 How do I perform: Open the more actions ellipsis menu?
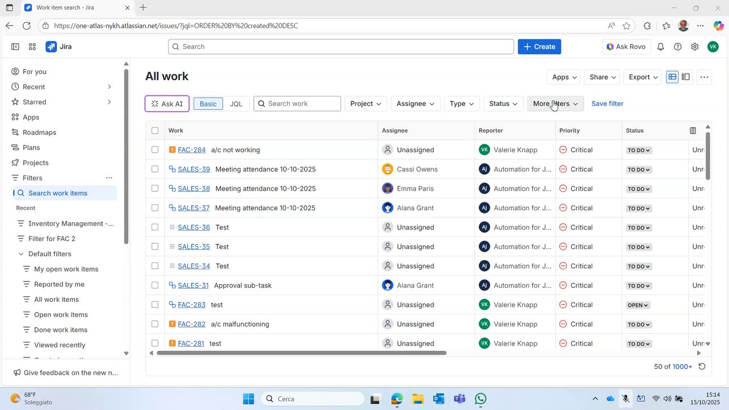click(x=705, y=77)
